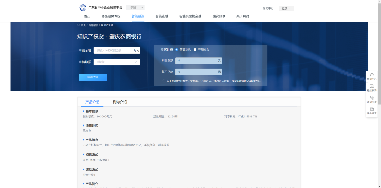Click 利率利息：年化4.55%-7% text

coord(241,116)
